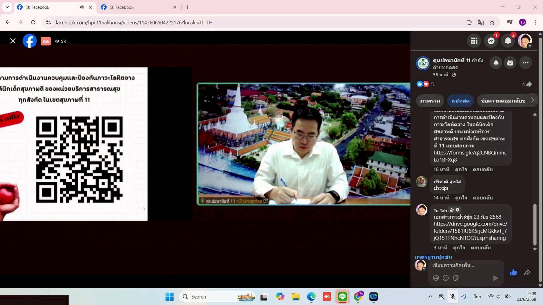Switch to the ภาพรวม tab
This screenshot has width=543, height=305.
pyautogui.click(x=430, y=101)
